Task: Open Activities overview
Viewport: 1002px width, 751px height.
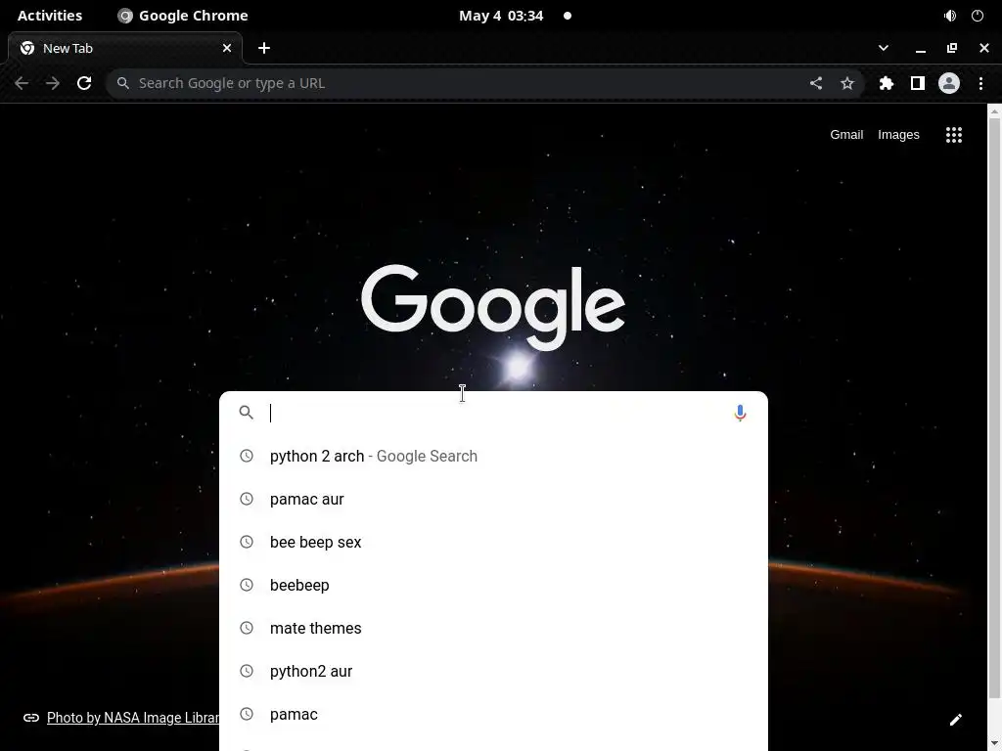Action: (50, 16)
